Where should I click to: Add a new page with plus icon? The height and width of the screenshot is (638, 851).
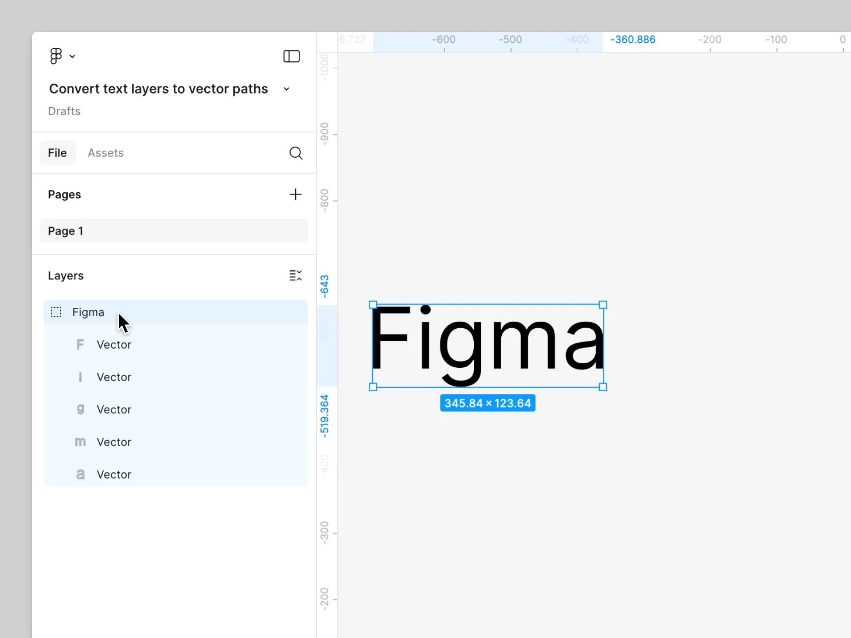295,195
